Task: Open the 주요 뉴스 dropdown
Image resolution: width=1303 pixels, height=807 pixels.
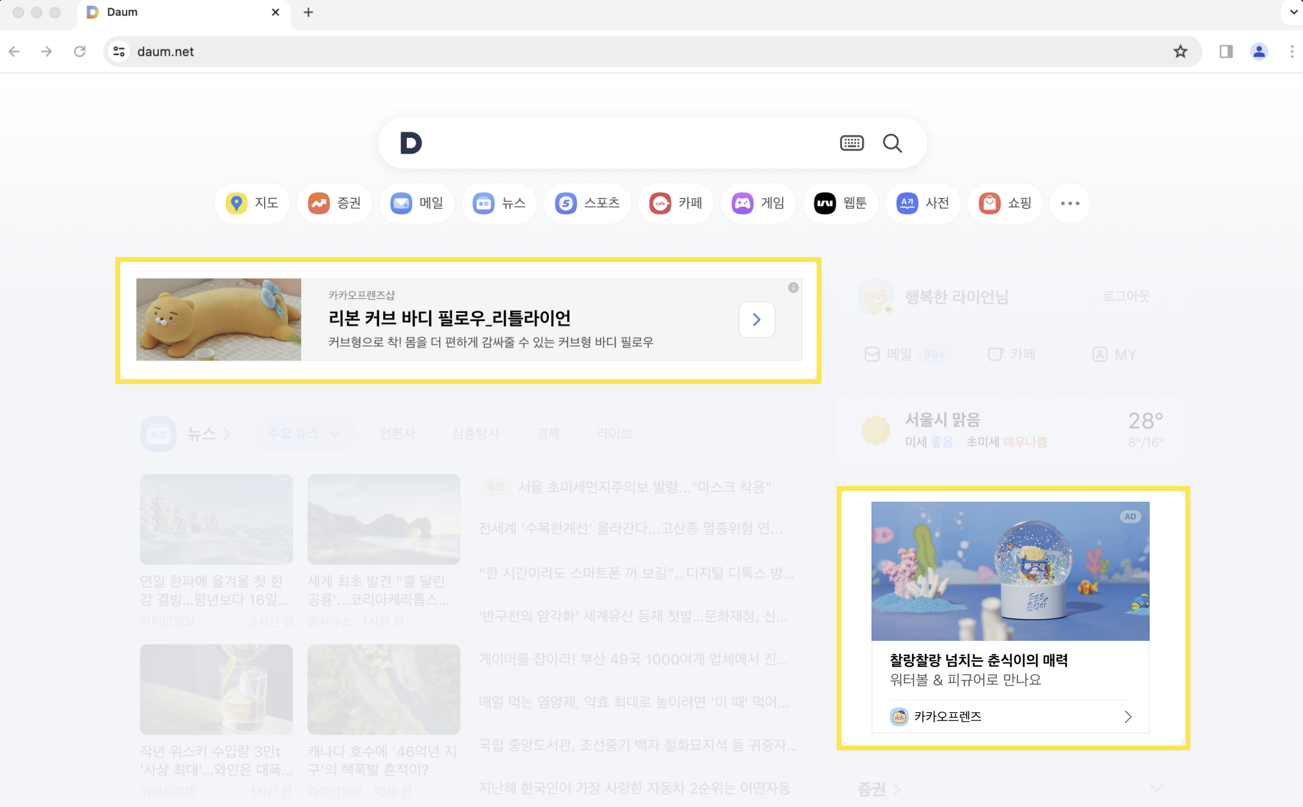Action: tap(304, 433)
